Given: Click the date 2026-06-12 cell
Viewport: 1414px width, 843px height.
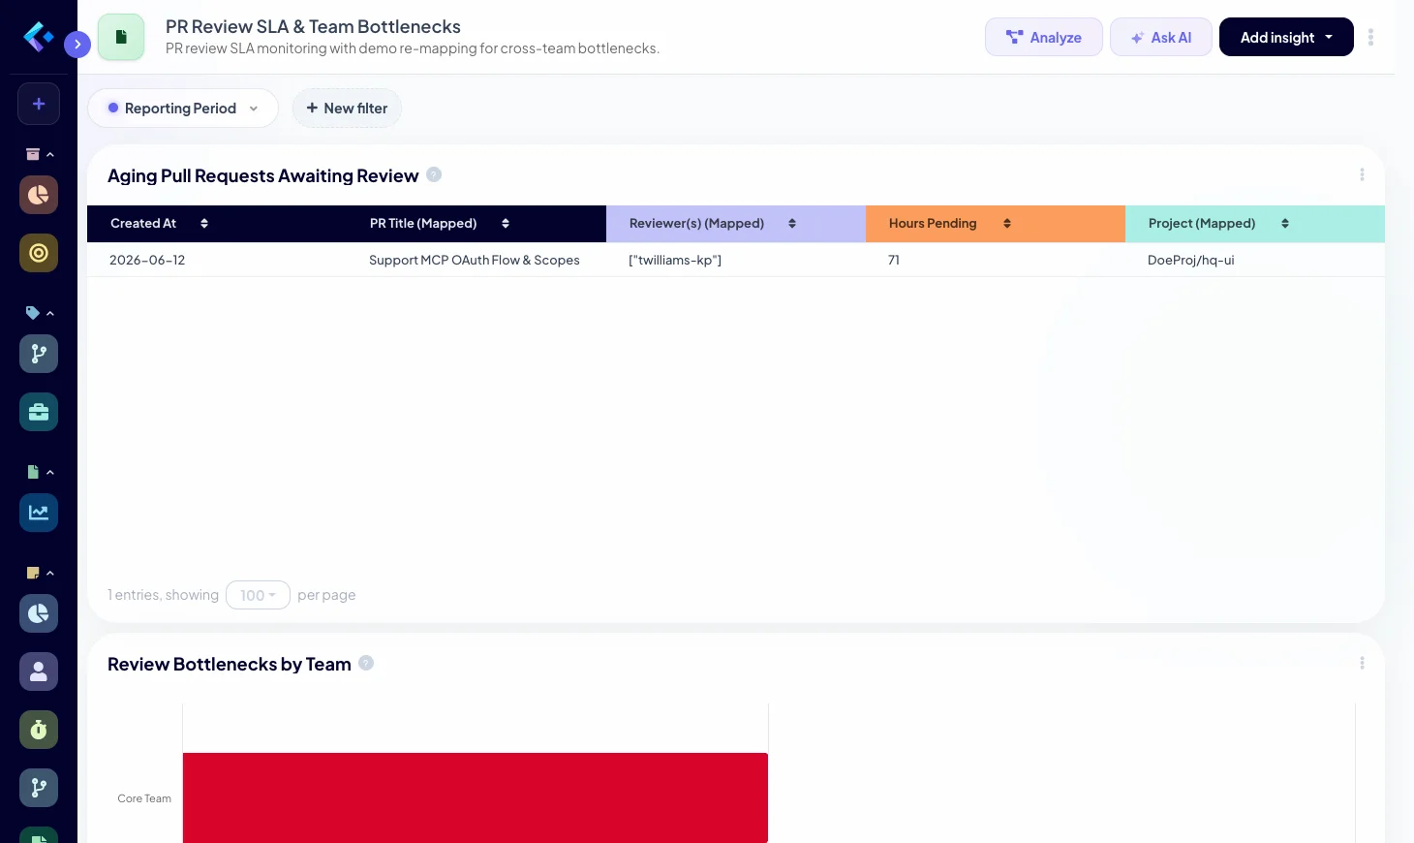Looking at the screenshot, I should (x=147, y=260).
